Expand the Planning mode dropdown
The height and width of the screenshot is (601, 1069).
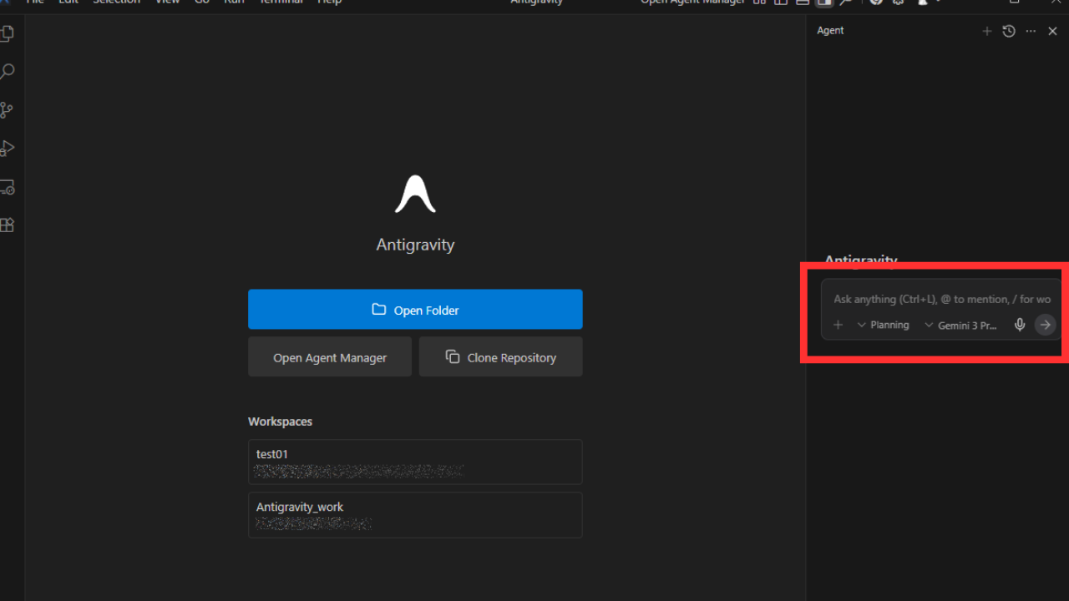tap(883, 325)
